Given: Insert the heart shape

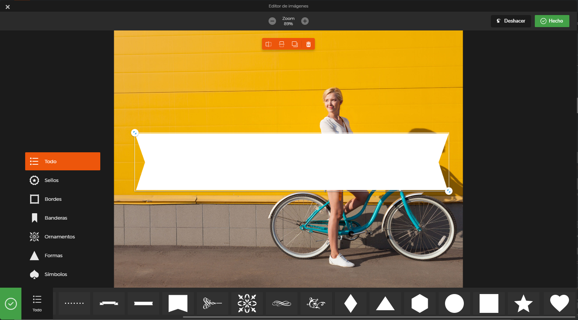Looking at the screenshot, I should click(560, 303).
